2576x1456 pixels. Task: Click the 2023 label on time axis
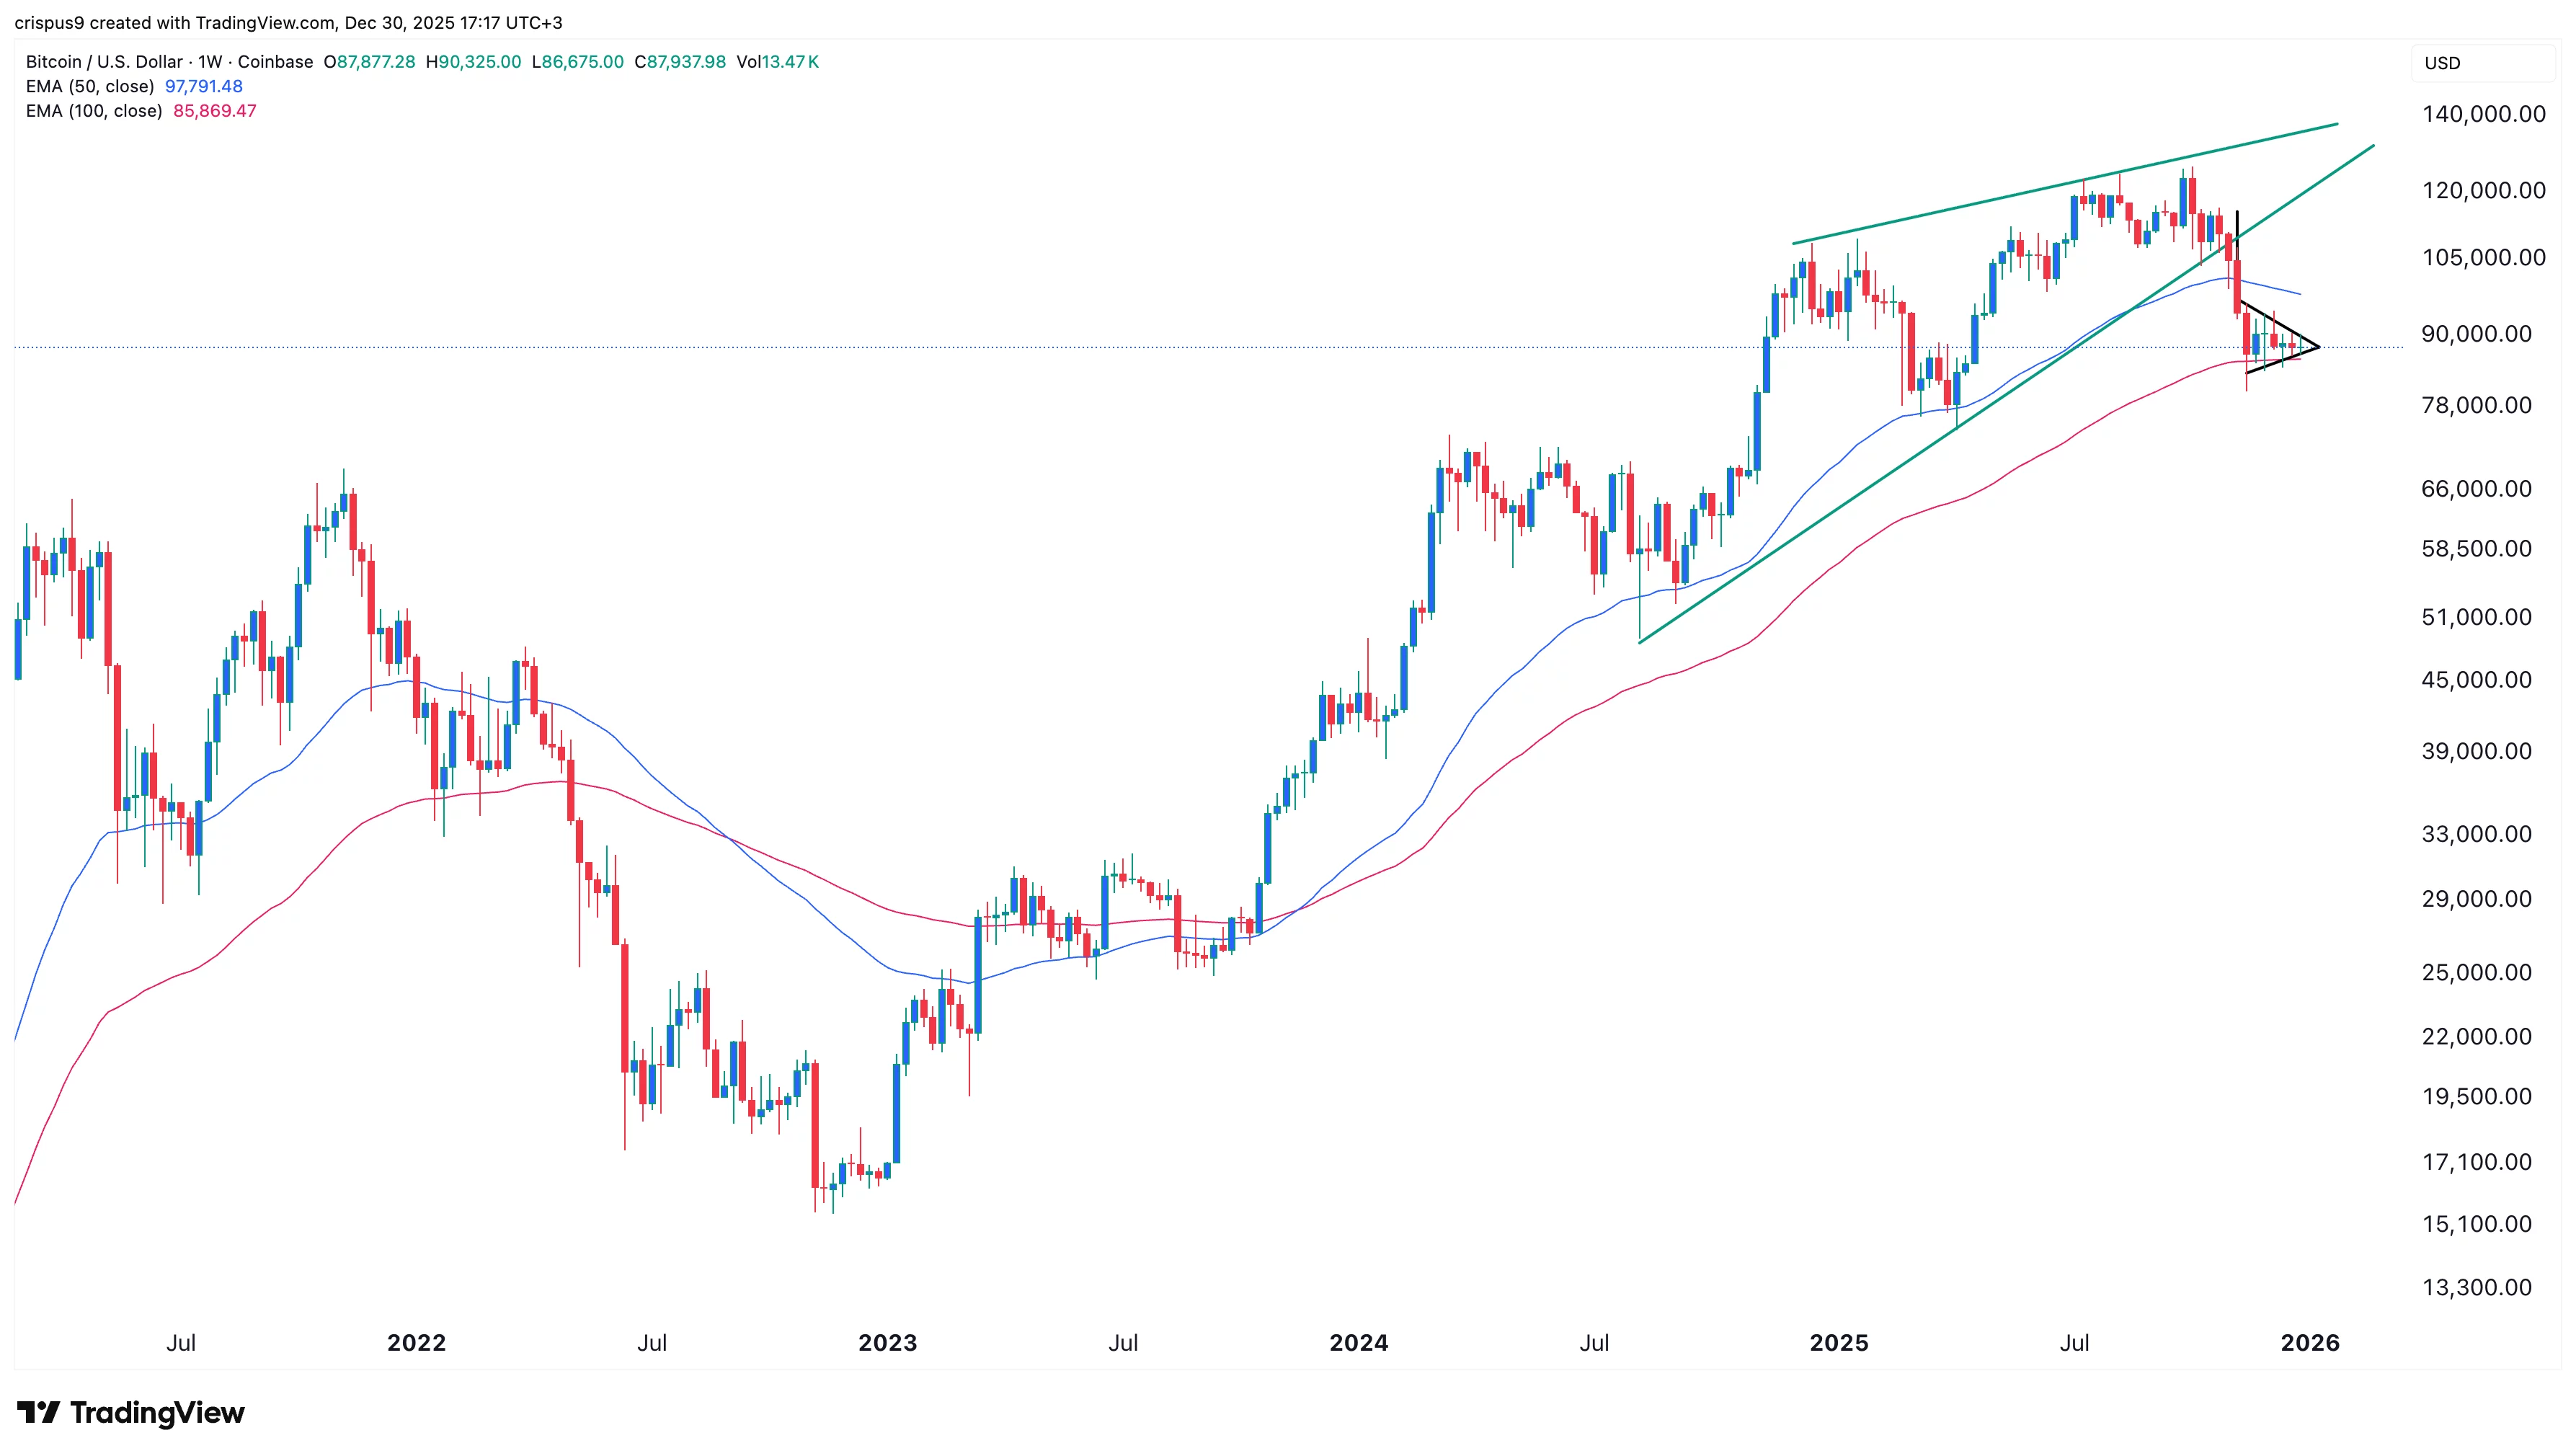coord(887,1342)
